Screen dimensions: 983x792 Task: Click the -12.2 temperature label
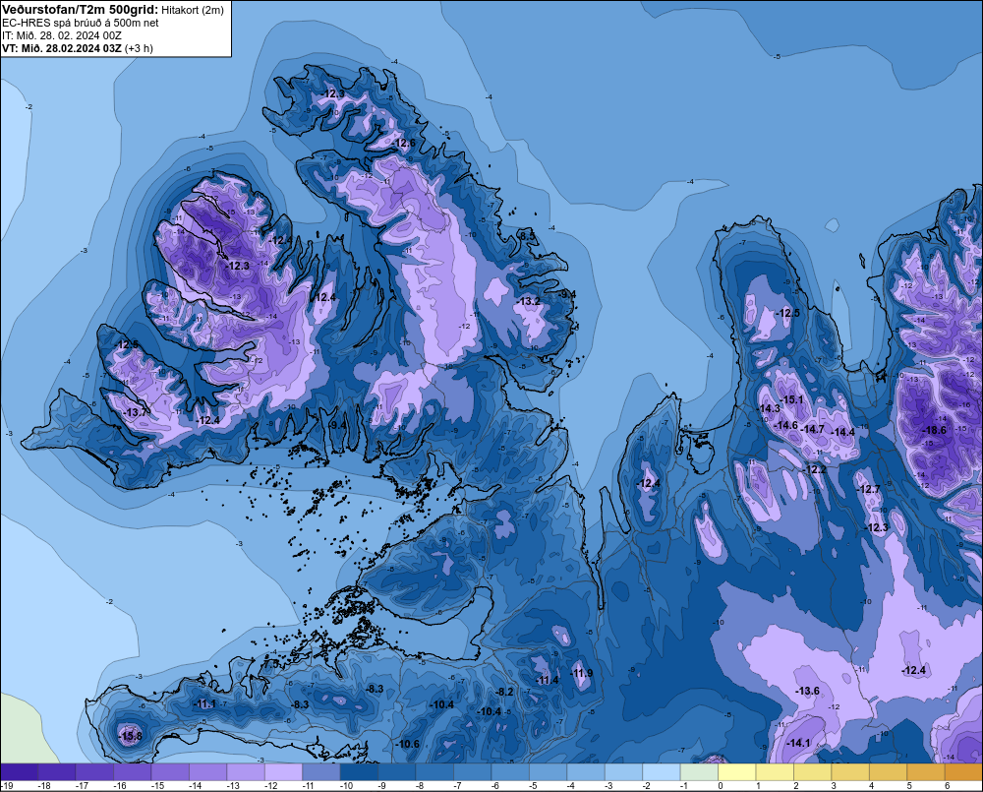click(x=814, y=469)
